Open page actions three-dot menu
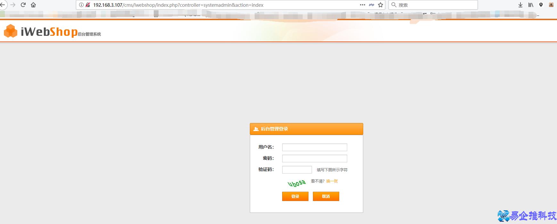The height and width of the screenshot is (224, 557). 363,5
